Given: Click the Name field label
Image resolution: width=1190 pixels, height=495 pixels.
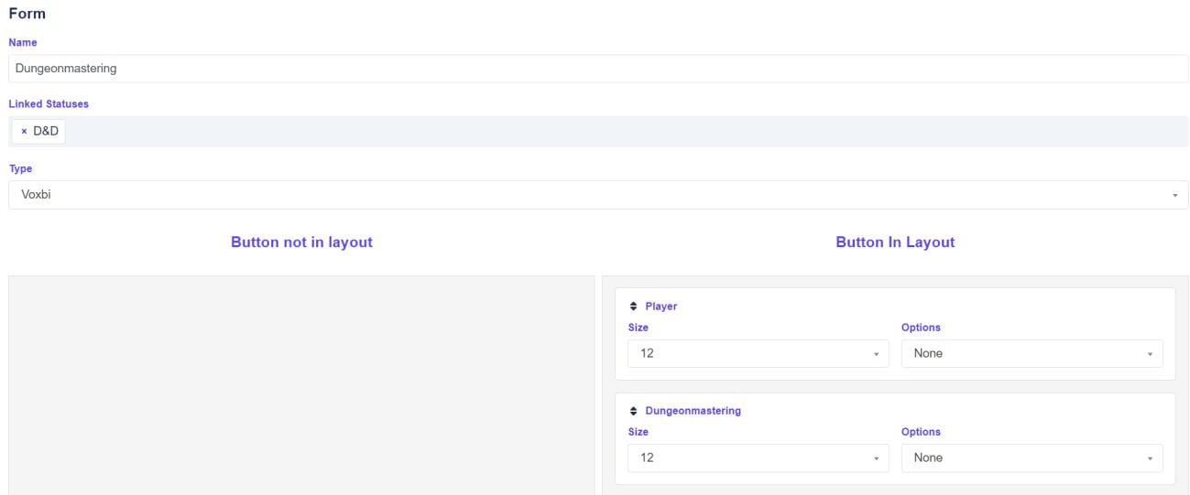Looking at the screenshot, I should 23,43.
